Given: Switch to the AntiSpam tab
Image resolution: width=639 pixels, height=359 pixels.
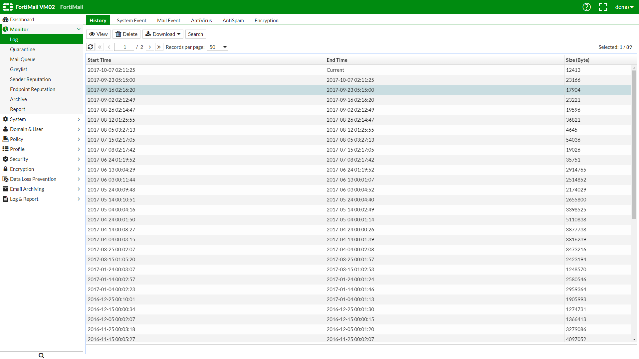Looking at the screenshot, I should coord(233,20).
